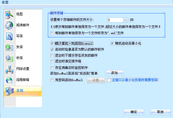Select the 系统 icon in sidebar
Viewport: 173px width, 118px height.
pyautogui.click(x=9, y=91)
